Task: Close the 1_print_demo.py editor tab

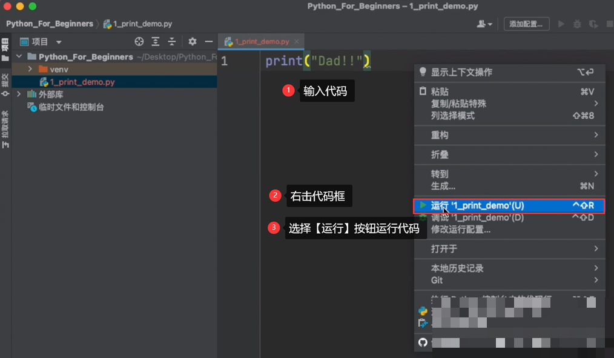Action: point(297,42)
